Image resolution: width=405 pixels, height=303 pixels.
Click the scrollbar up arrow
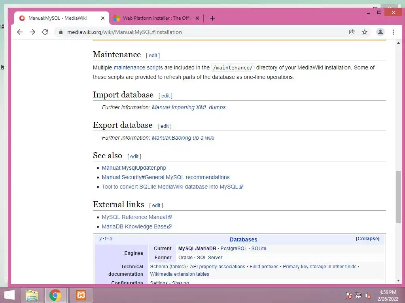398,43
